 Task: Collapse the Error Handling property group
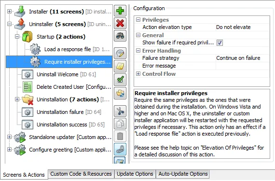pos(138,51)
